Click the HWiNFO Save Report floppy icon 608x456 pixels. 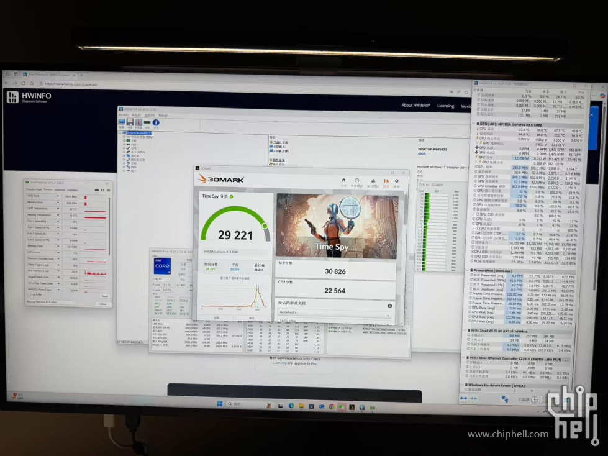(130, 122)
